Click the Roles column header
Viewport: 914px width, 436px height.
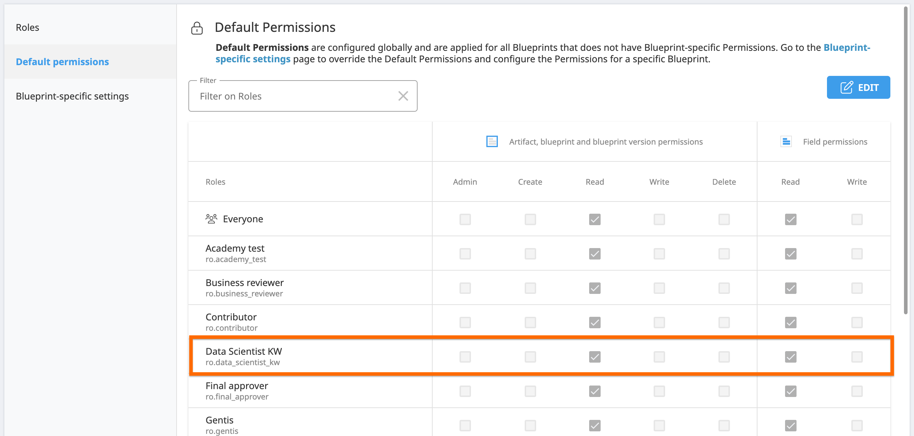coord(216,182)
